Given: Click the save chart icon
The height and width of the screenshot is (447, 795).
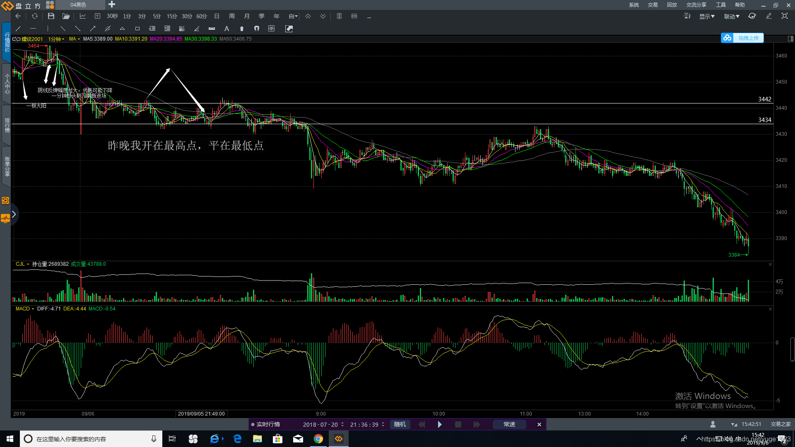Looking at the screenshot, I should (51, 16).
